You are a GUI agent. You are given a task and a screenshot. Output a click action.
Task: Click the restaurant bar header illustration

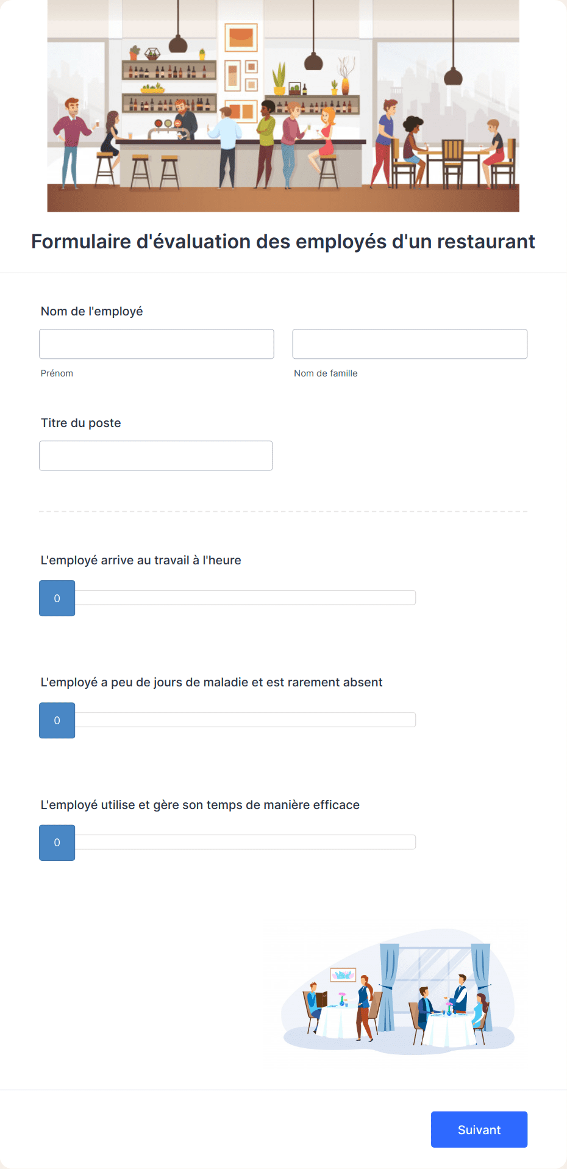pyautogui.click(x=283, y=106)
